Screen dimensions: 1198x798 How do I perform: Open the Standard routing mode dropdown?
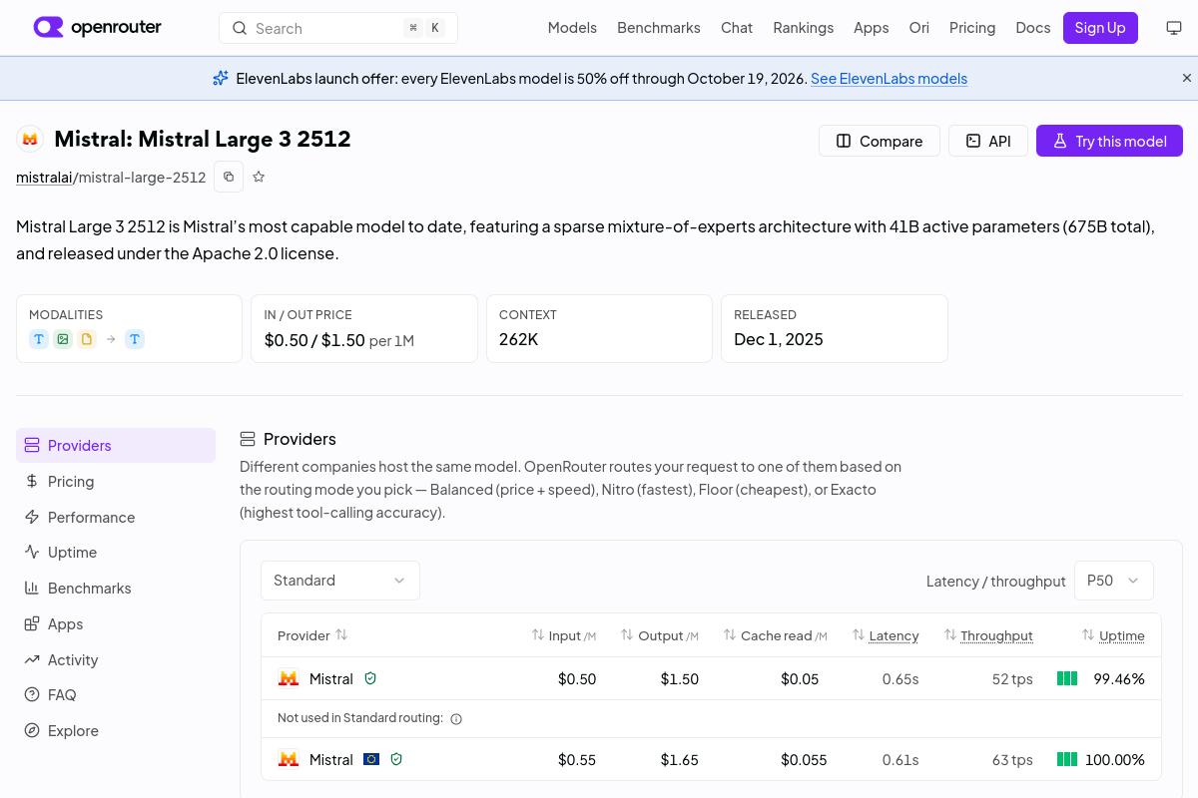click(x=340, y=581)
